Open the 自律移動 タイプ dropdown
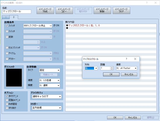160x121 pixels. click(49, 70)
